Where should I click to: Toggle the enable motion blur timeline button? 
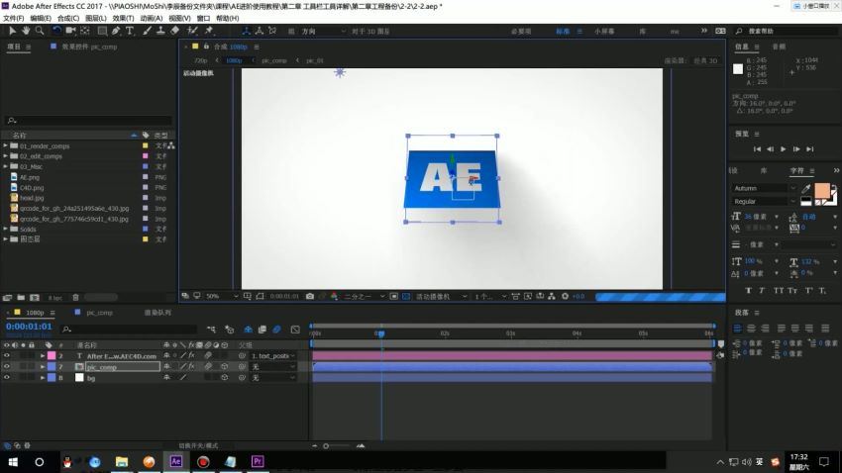276,330
